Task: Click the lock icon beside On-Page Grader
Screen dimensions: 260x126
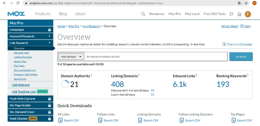Action: click(x=49, y=105)
